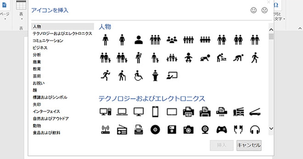Choose the elderly person with cane icon
303x159 pixels.
coord(122,75)
